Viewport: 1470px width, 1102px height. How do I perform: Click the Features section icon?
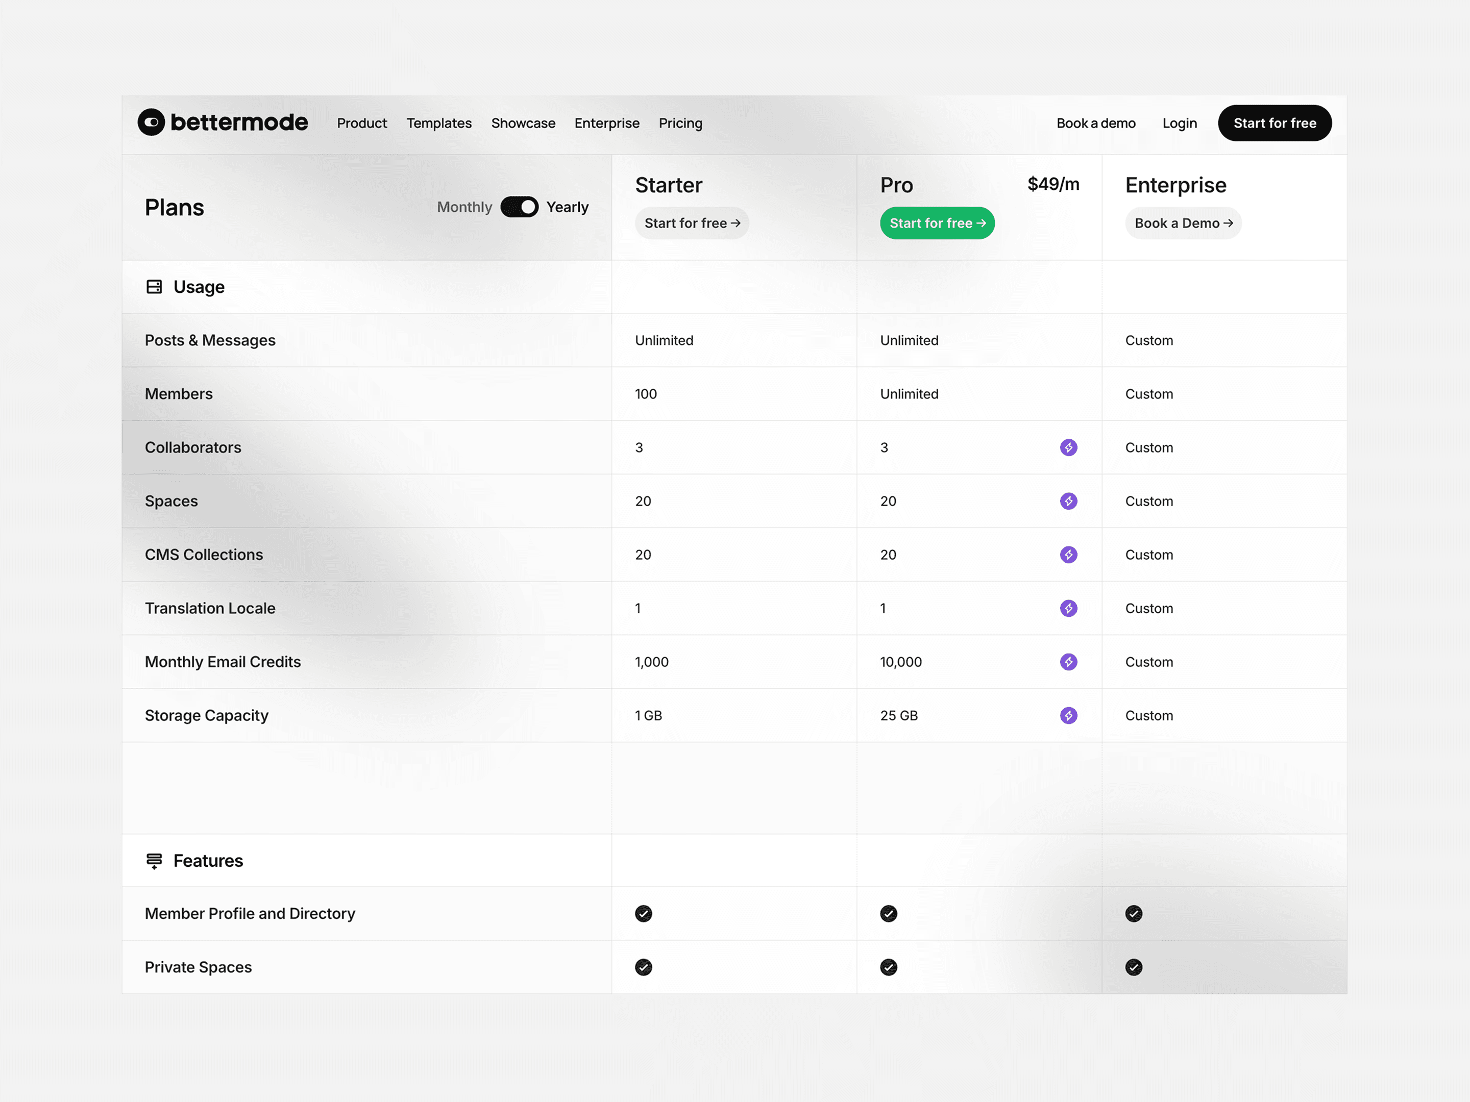(154, 861)
